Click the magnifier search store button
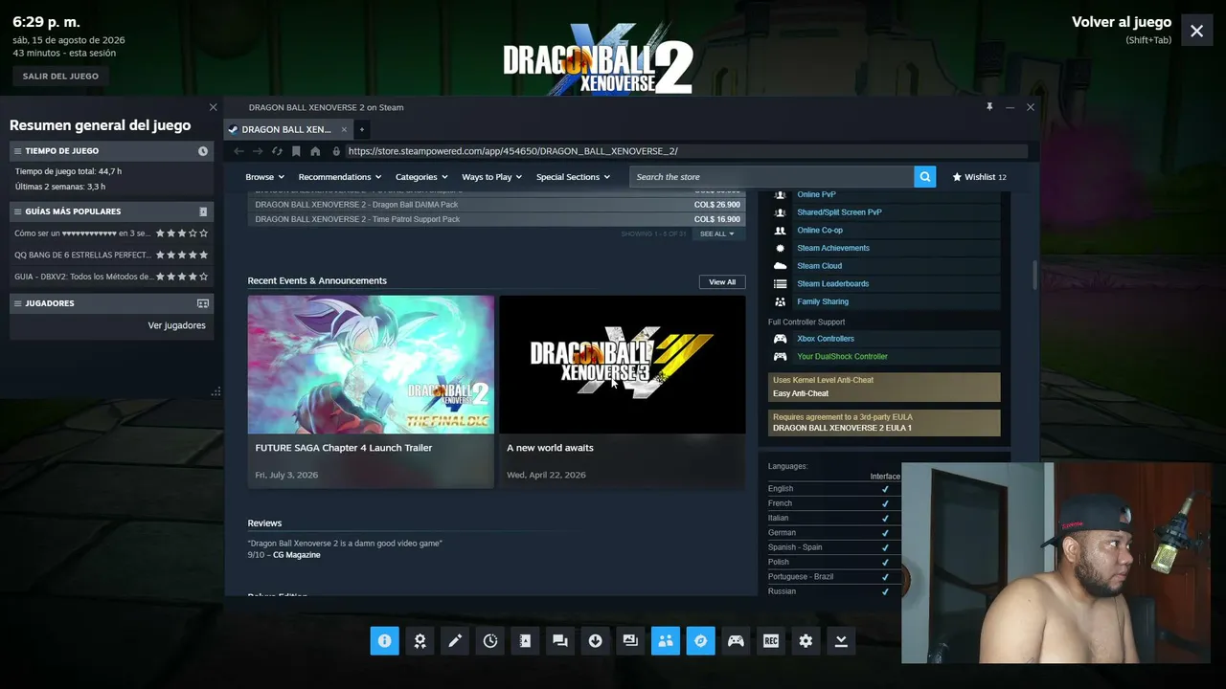Screen dimensions: 1226x689 pyautogui.click(x=924, y=177)
